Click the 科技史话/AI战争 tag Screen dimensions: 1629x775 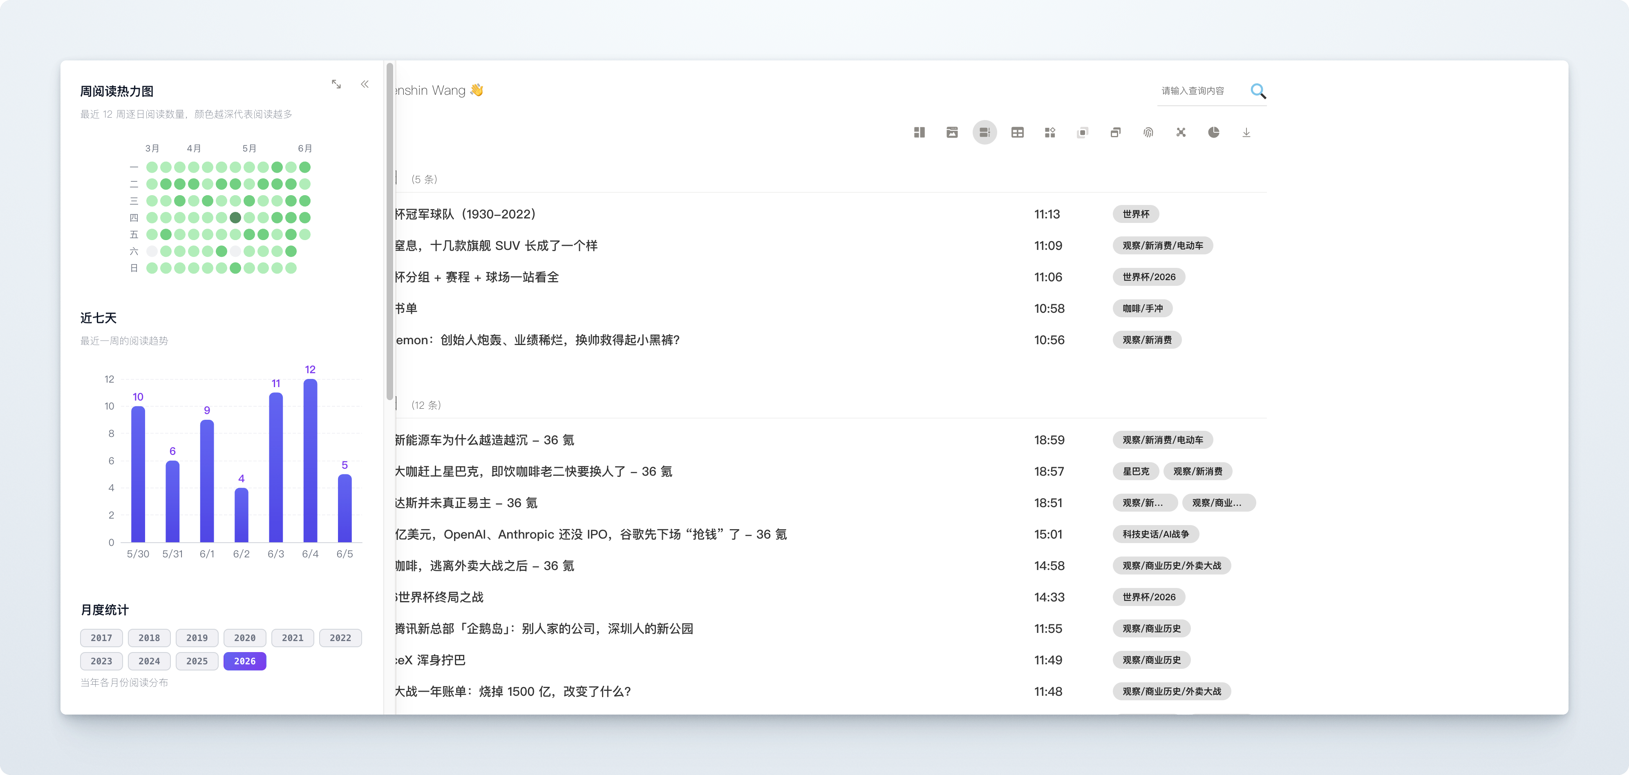(x=1155, y=534)
